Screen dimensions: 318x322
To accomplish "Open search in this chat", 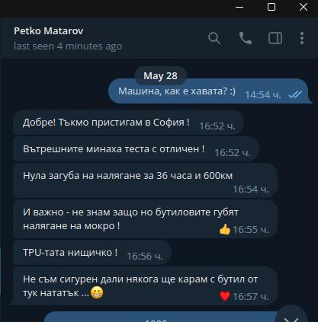I will click(x=214, y=39).
